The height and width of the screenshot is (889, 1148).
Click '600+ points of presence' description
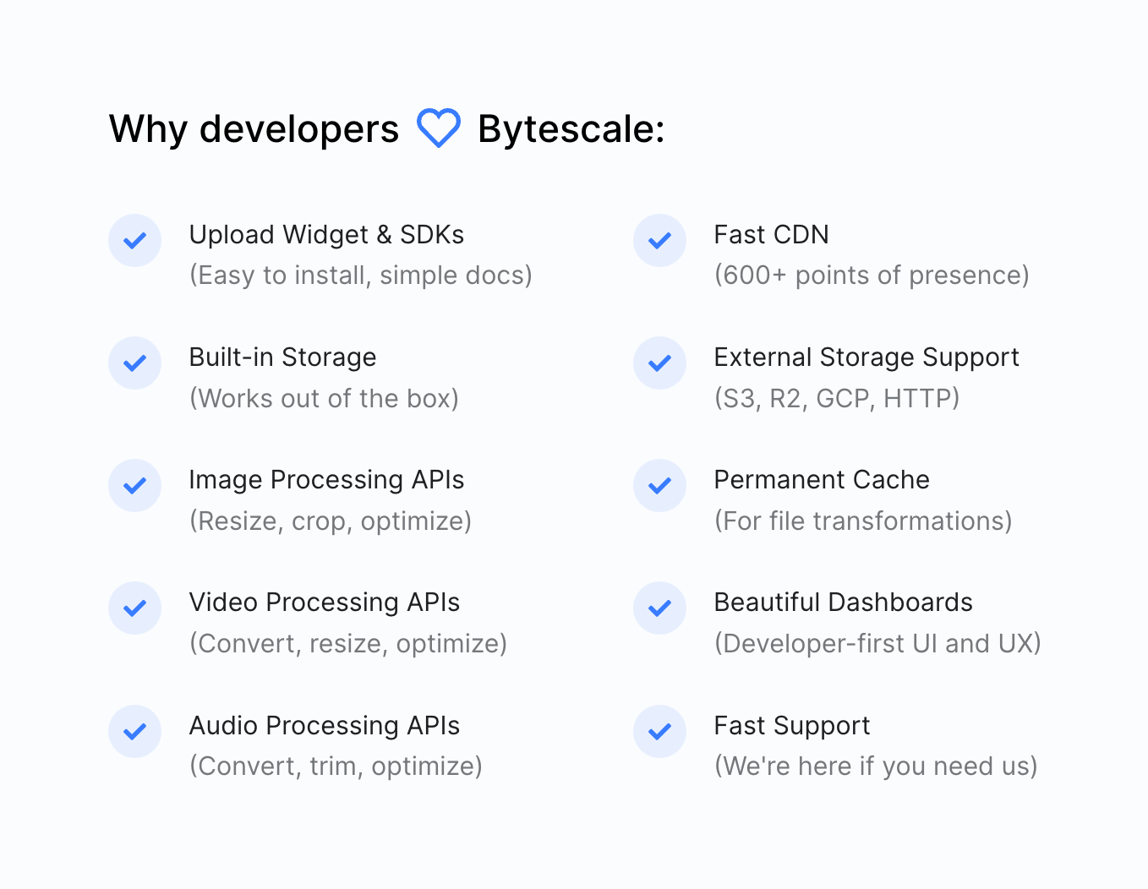871,275
